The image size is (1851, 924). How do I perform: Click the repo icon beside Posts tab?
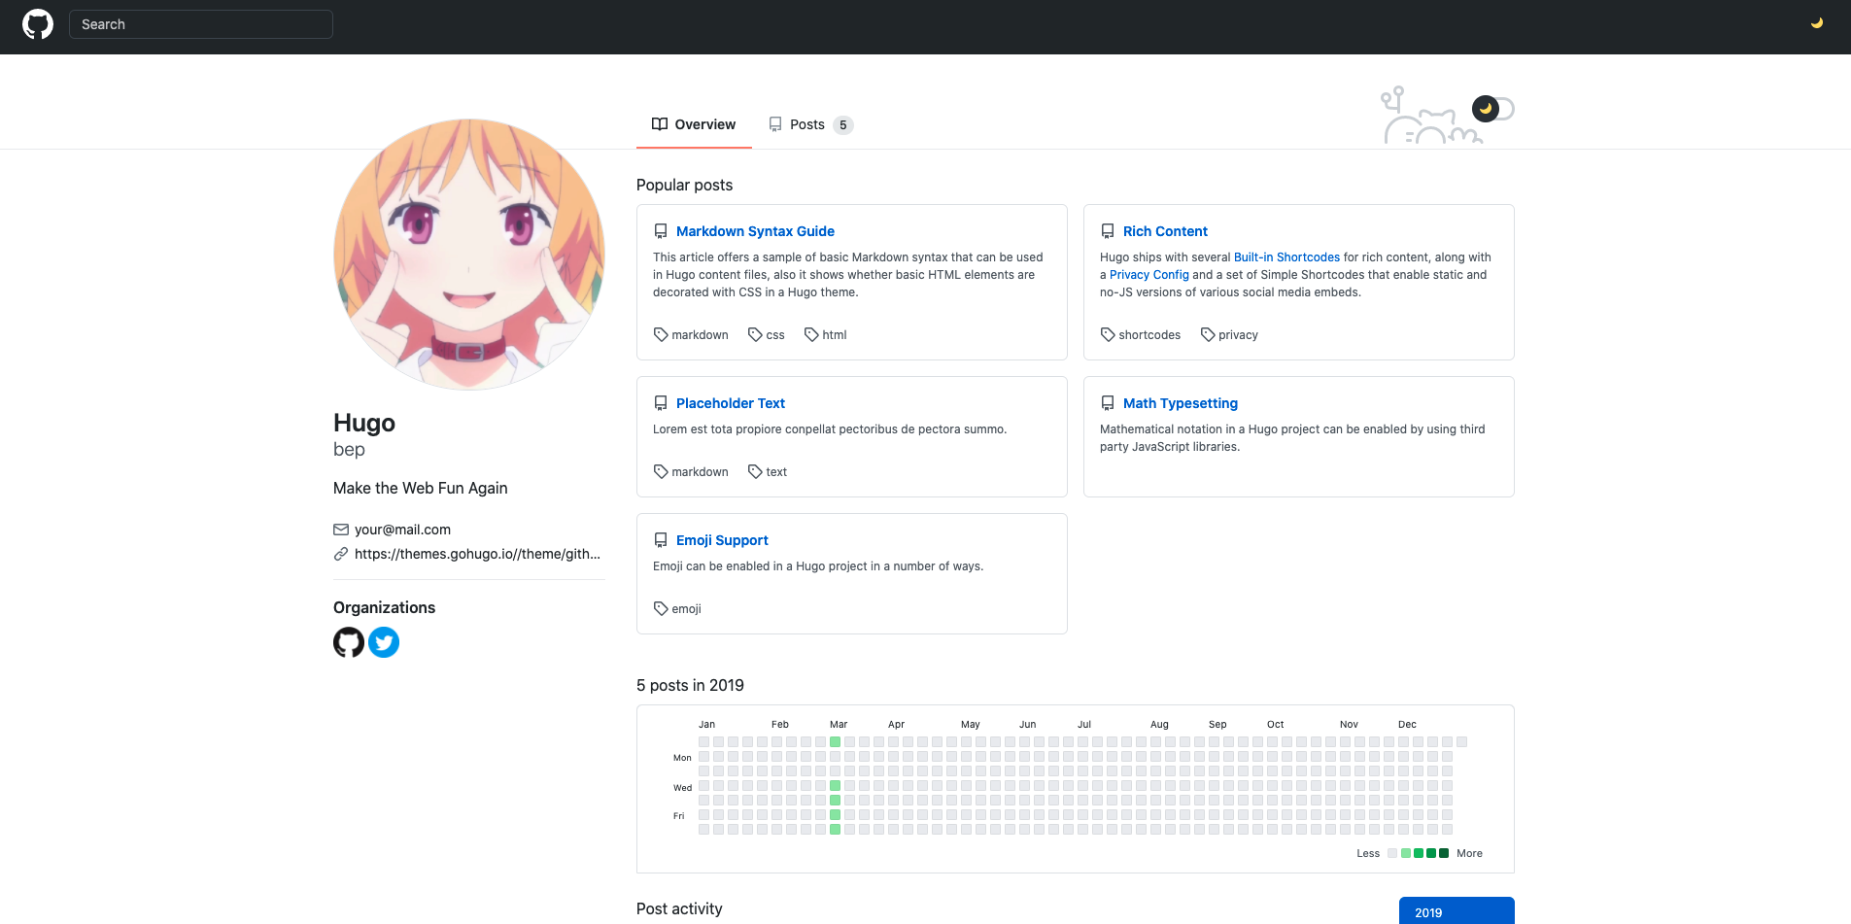775,124
